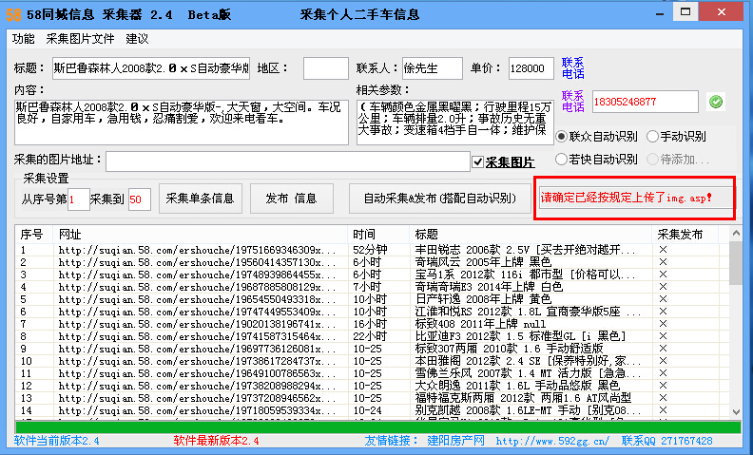Click the 地区 input field
This screenshot has width=753, height=455.
325,69
